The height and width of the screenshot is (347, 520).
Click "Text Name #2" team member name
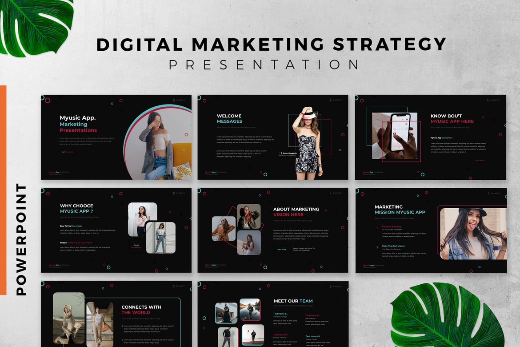(x=280, y=335)
